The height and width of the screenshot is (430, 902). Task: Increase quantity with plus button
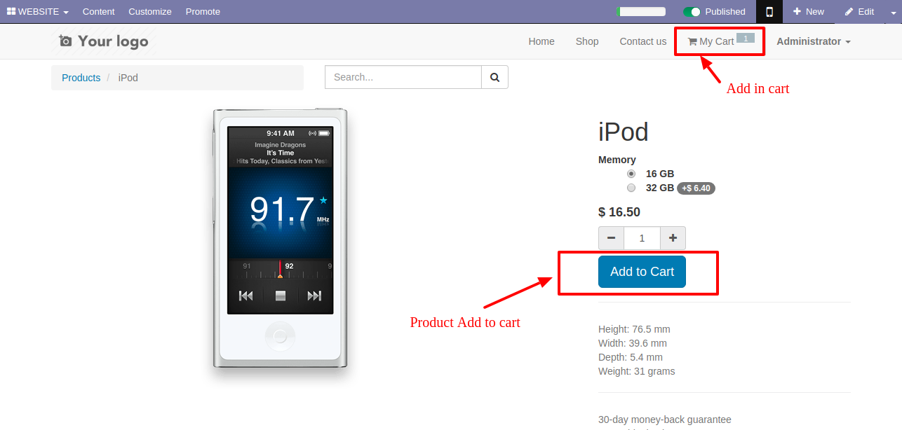click(673, 238)
